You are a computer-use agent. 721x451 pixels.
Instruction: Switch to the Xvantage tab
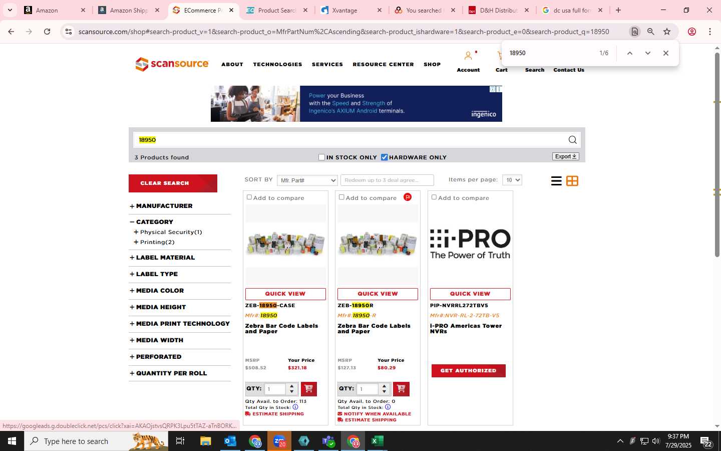tap(350, 10)
